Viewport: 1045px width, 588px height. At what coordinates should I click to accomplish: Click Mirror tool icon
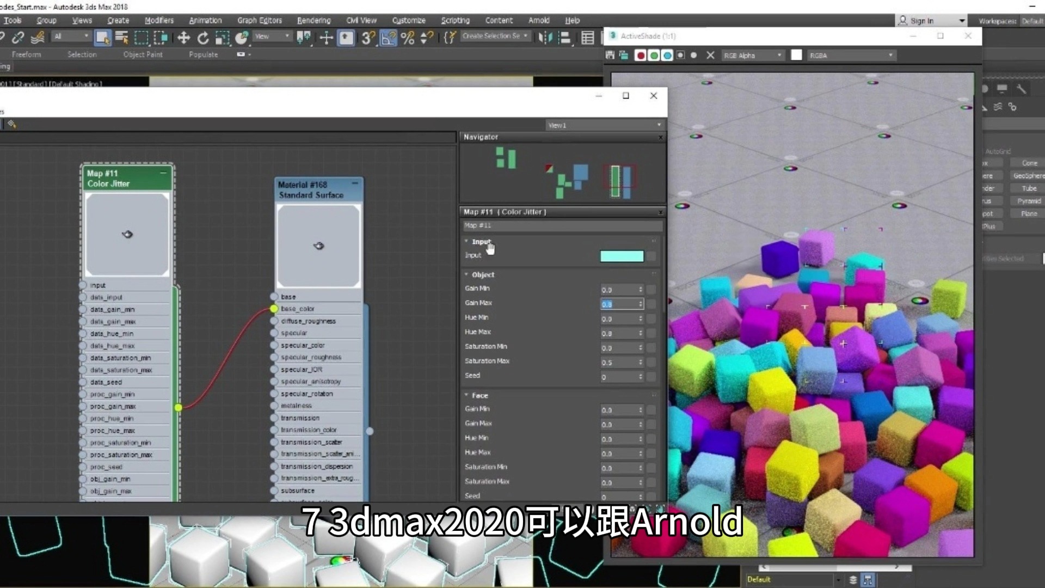tap(545, 38)
